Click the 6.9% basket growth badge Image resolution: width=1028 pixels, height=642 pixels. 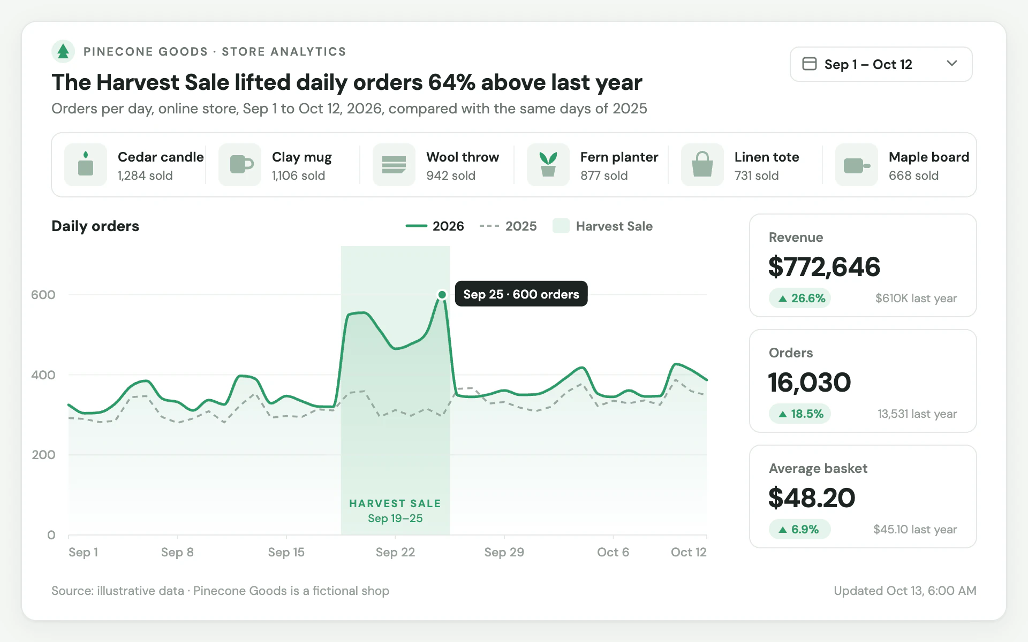click(800, 529)
